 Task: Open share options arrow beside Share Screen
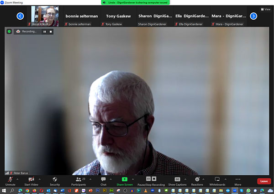[x=133, y=179]
